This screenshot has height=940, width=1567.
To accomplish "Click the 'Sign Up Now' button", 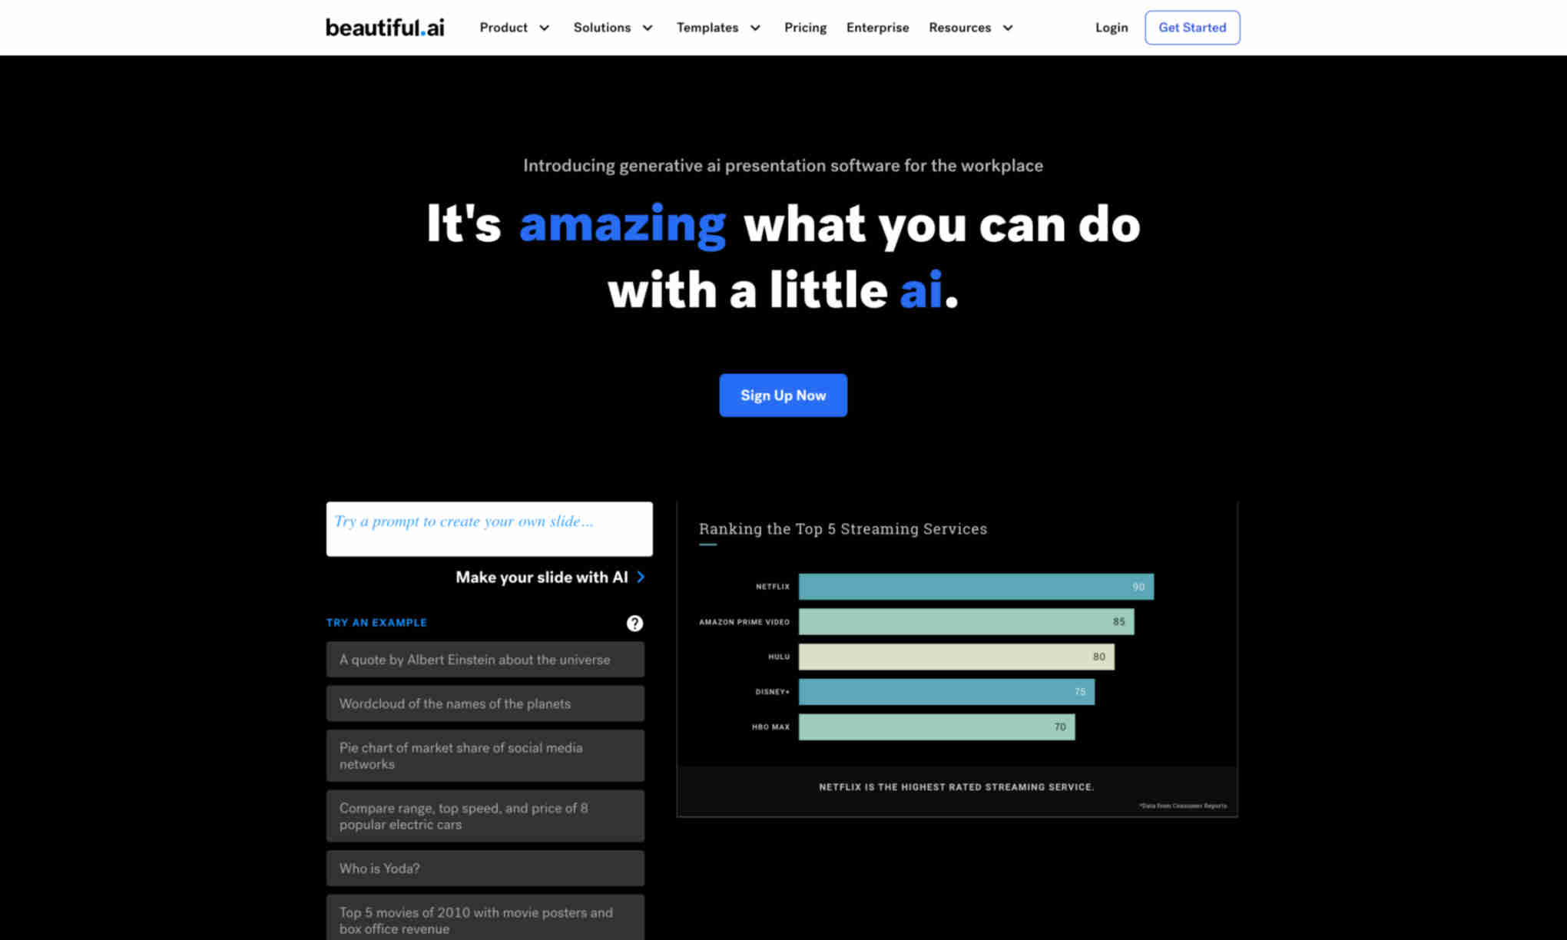I will pyautogui.click(x=783, y=395).
